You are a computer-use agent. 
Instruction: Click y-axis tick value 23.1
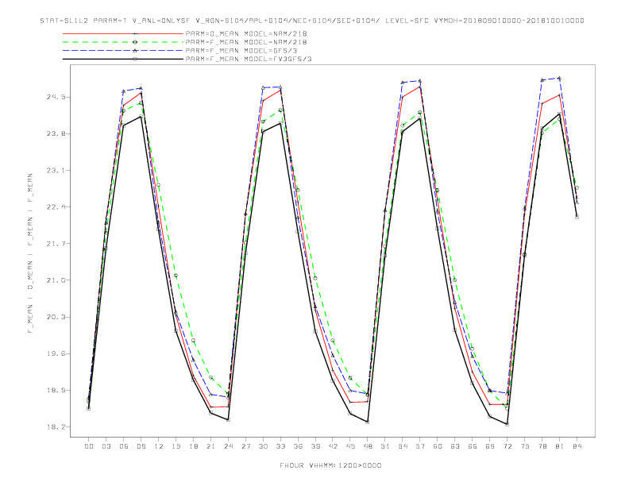[56, 171]
